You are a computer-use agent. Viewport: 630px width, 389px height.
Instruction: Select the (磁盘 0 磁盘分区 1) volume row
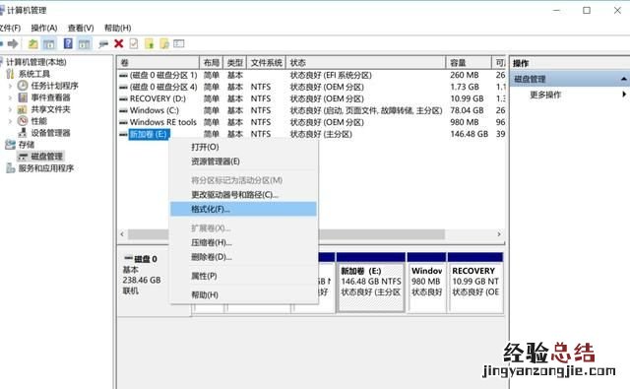311,75
